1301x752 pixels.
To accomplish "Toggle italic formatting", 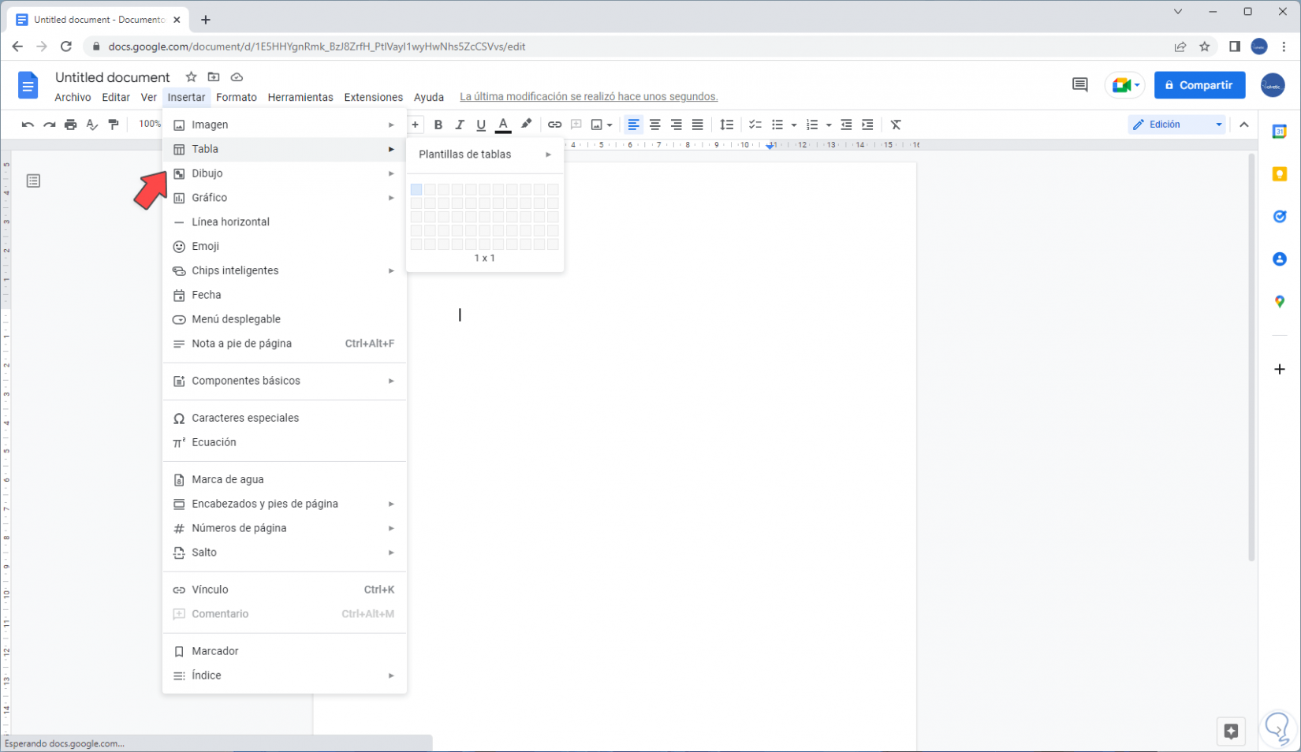I will [460, 125].
